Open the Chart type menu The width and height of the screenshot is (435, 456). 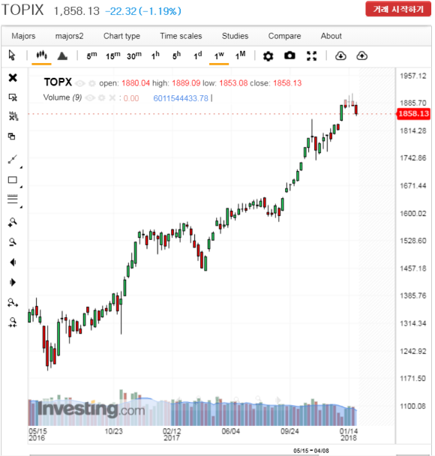coord(121,36)
